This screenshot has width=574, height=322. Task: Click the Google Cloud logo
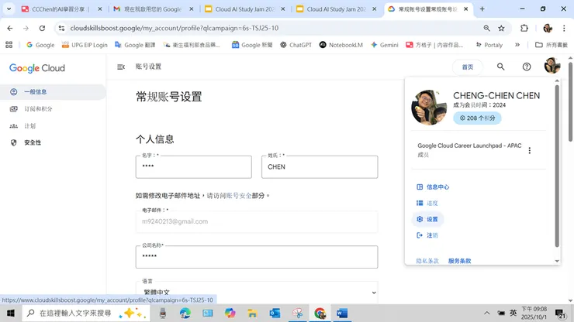(37, 68)
